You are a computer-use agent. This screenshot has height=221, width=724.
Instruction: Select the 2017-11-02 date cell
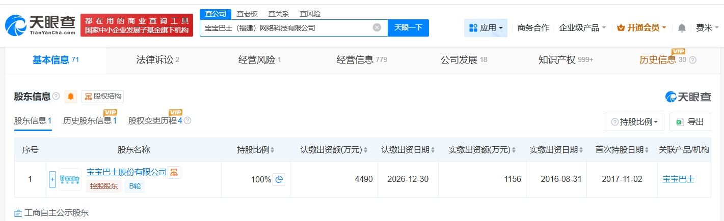pyautogui.click(x=622, y=179)
